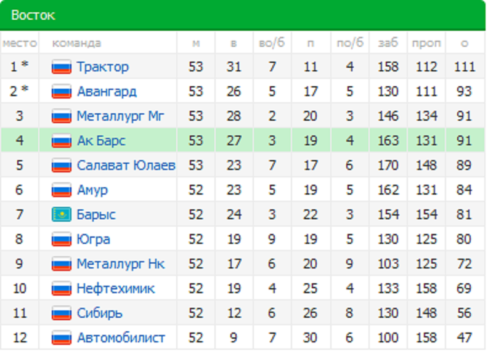488x351 pixels.
Task: Open the Салават Юлаев team page
Action: 126,166
